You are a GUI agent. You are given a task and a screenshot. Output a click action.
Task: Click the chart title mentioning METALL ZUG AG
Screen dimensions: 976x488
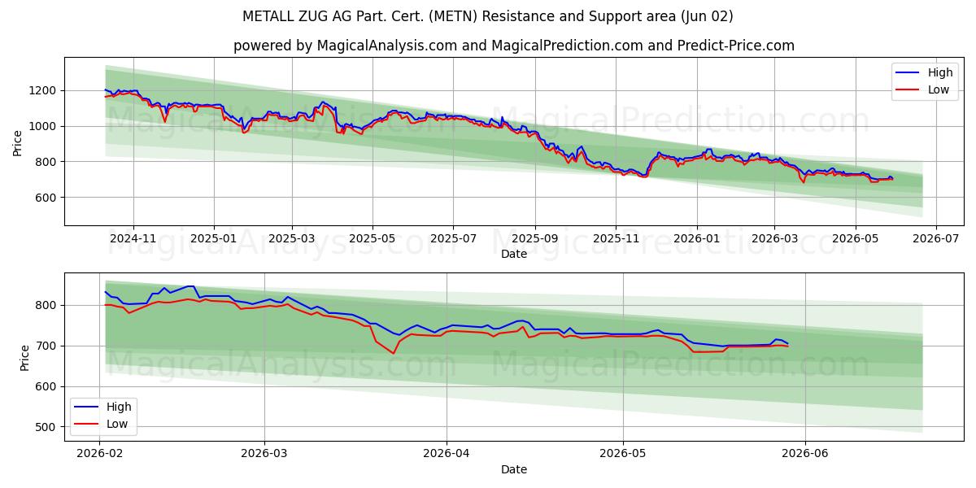point(488,16)
